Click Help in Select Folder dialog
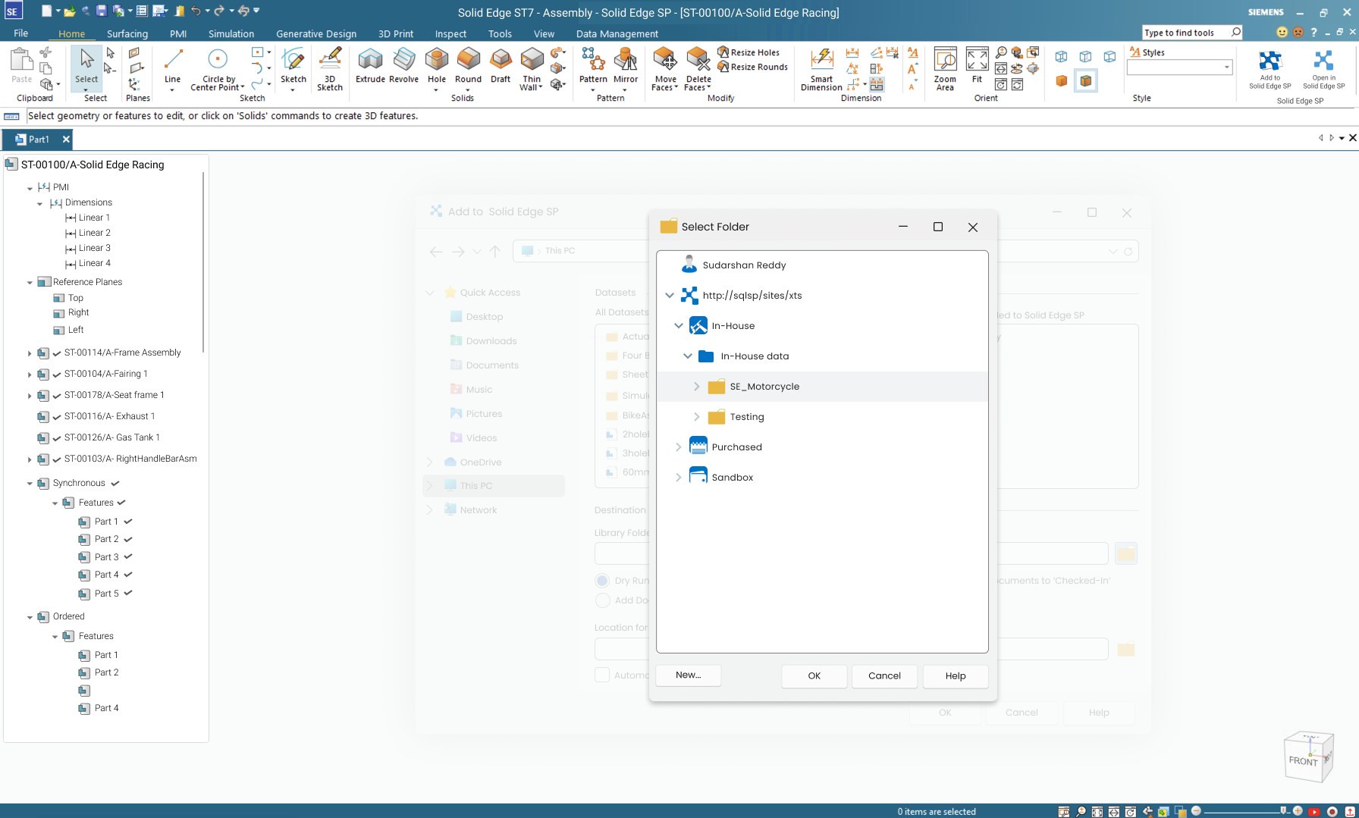The width and height of the screenshot is (1359, 818). (956, 675)
